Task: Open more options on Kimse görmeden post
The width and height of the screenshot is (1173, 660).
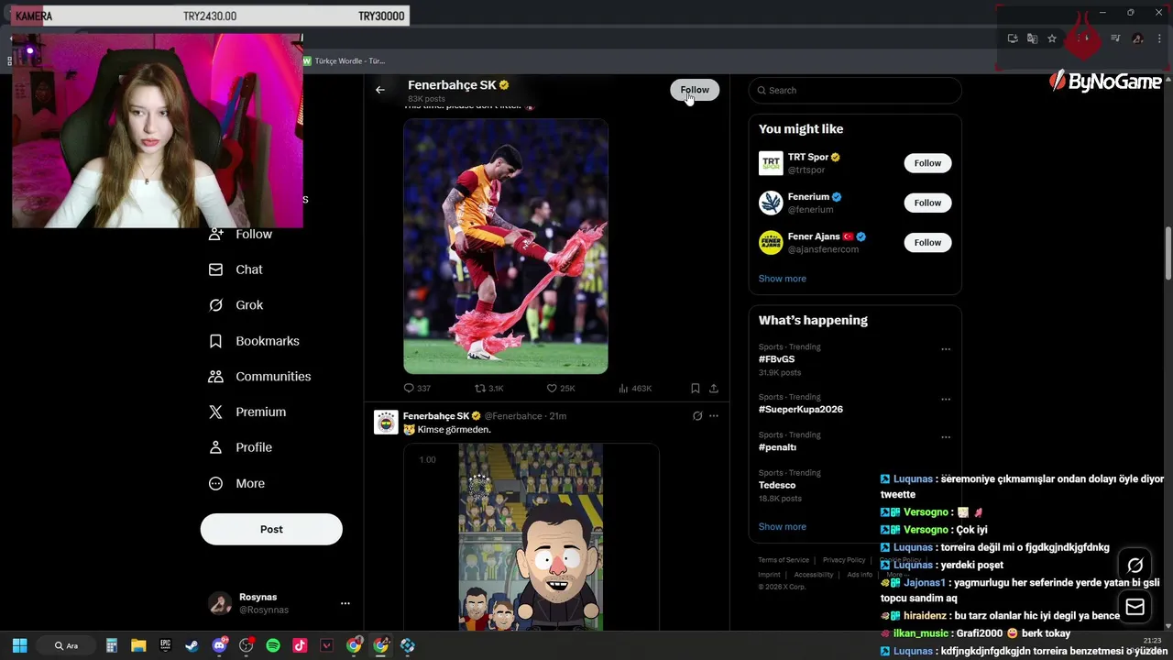Action: tap(714, 416)
